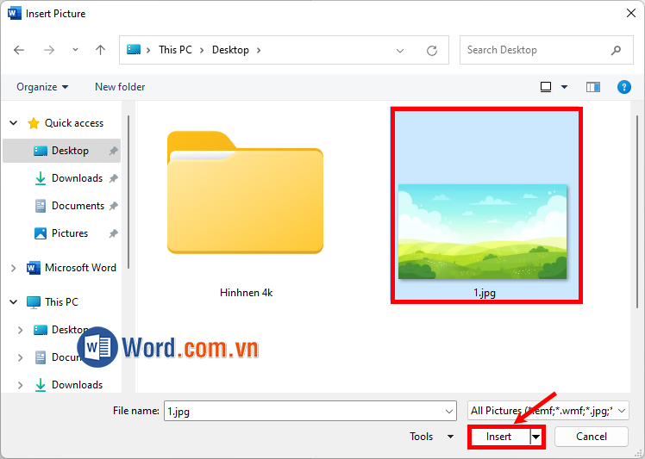The height and width of the screenshot is (459, 645).
Task: Click pin icon next to pinned Desktop
Action: [x=114, y=151]
